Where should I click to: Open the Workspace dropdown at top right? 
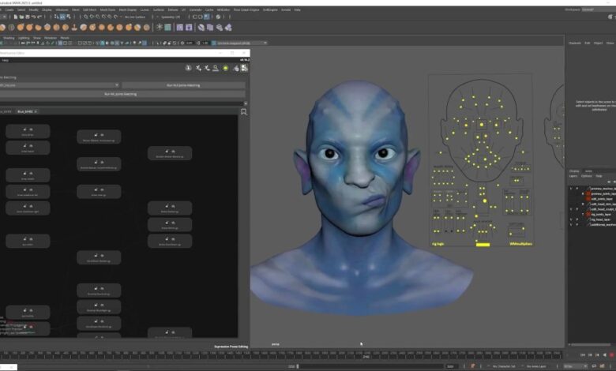590,9
